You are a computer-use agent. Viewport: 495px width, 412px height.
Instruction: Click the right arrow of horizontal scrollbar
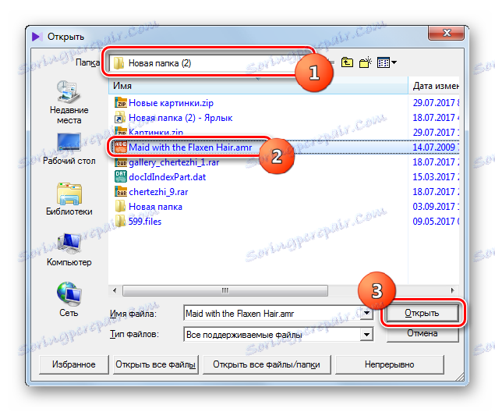click(x=452, y=290)
